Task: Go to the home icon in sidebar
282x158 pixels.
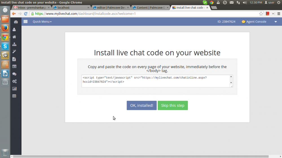Action: (x=14, y=37)
